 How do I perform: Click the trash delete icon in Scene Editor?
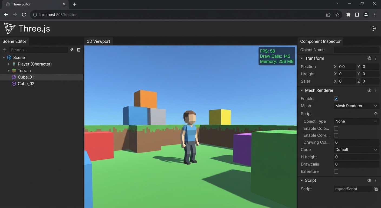(x=79, y=50)
